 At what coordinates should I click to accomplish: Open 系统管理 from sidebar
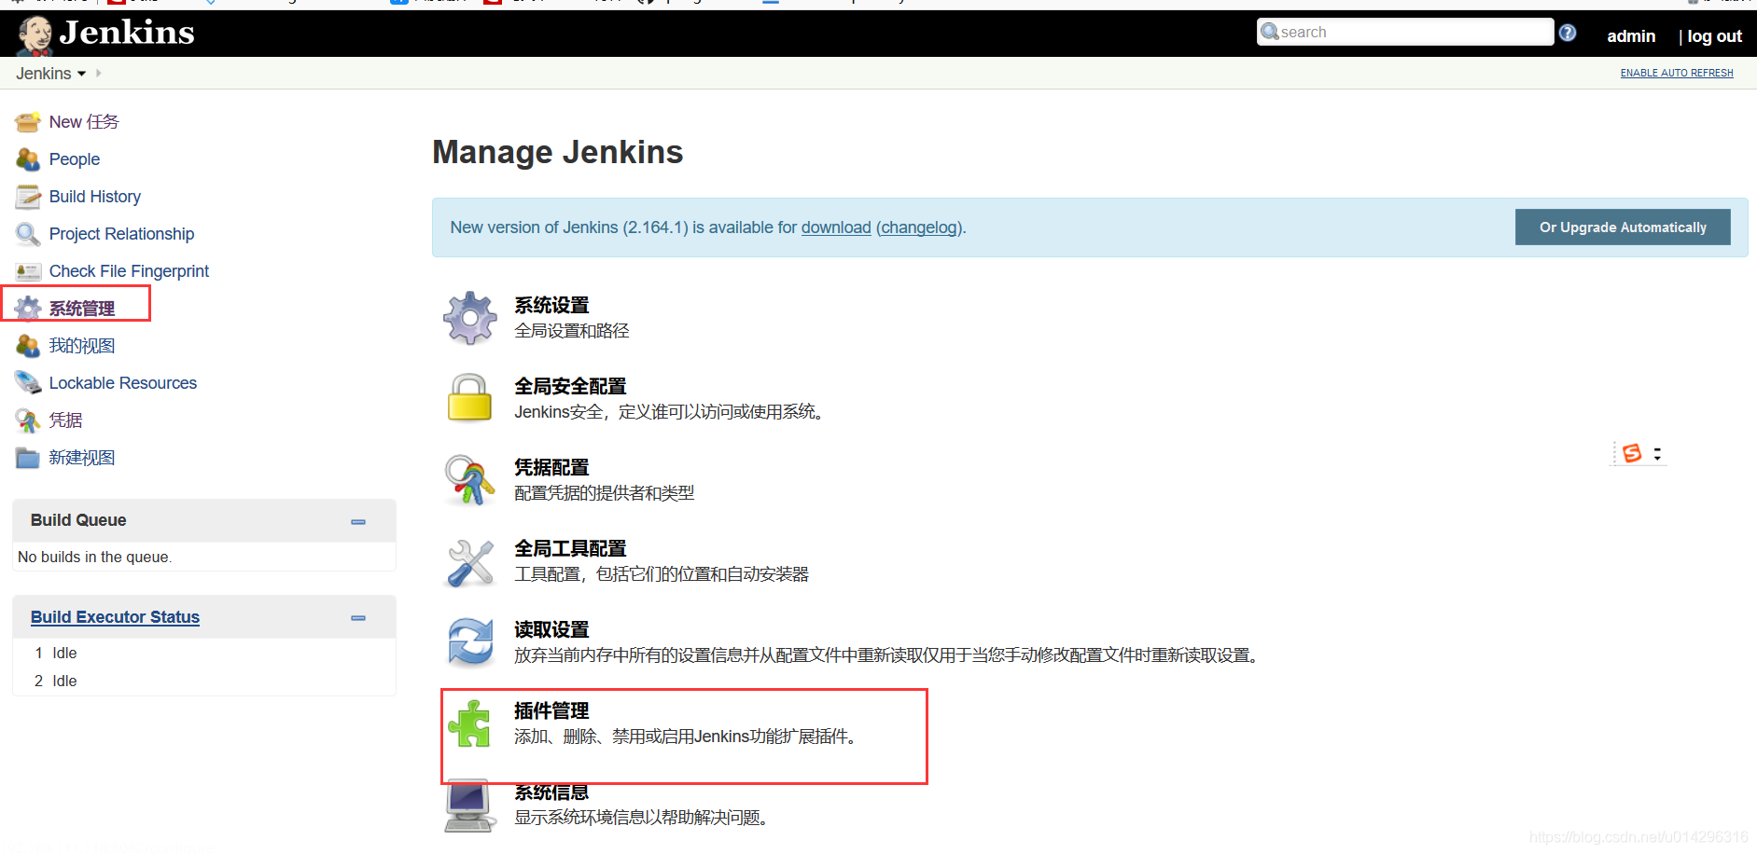(x=82, y=309)
